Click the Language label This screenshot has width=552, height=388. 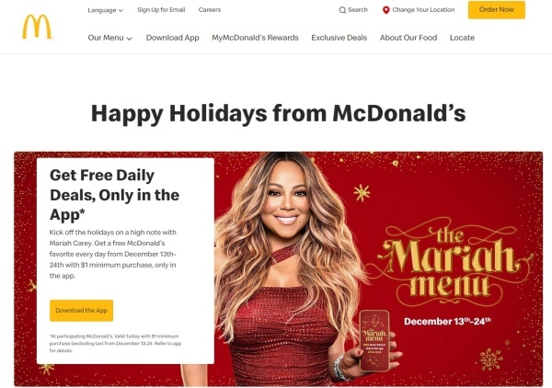[102, 10]
